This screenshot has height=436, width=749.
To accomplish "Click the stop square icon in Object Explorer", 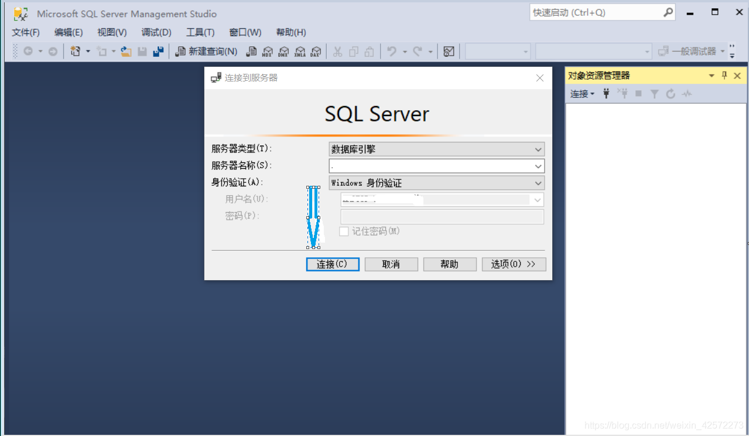I will click(x=639, y=93).
